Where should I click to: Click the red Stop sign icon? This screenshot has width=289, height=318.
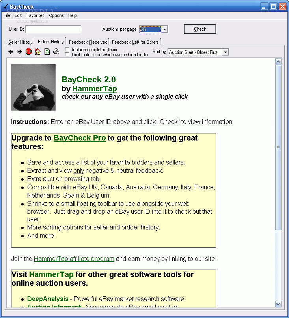(29, 52)
